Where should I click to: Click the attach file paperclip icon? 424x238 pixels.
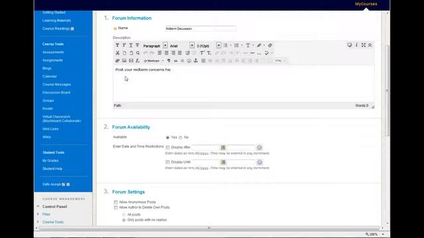[117, 61]
